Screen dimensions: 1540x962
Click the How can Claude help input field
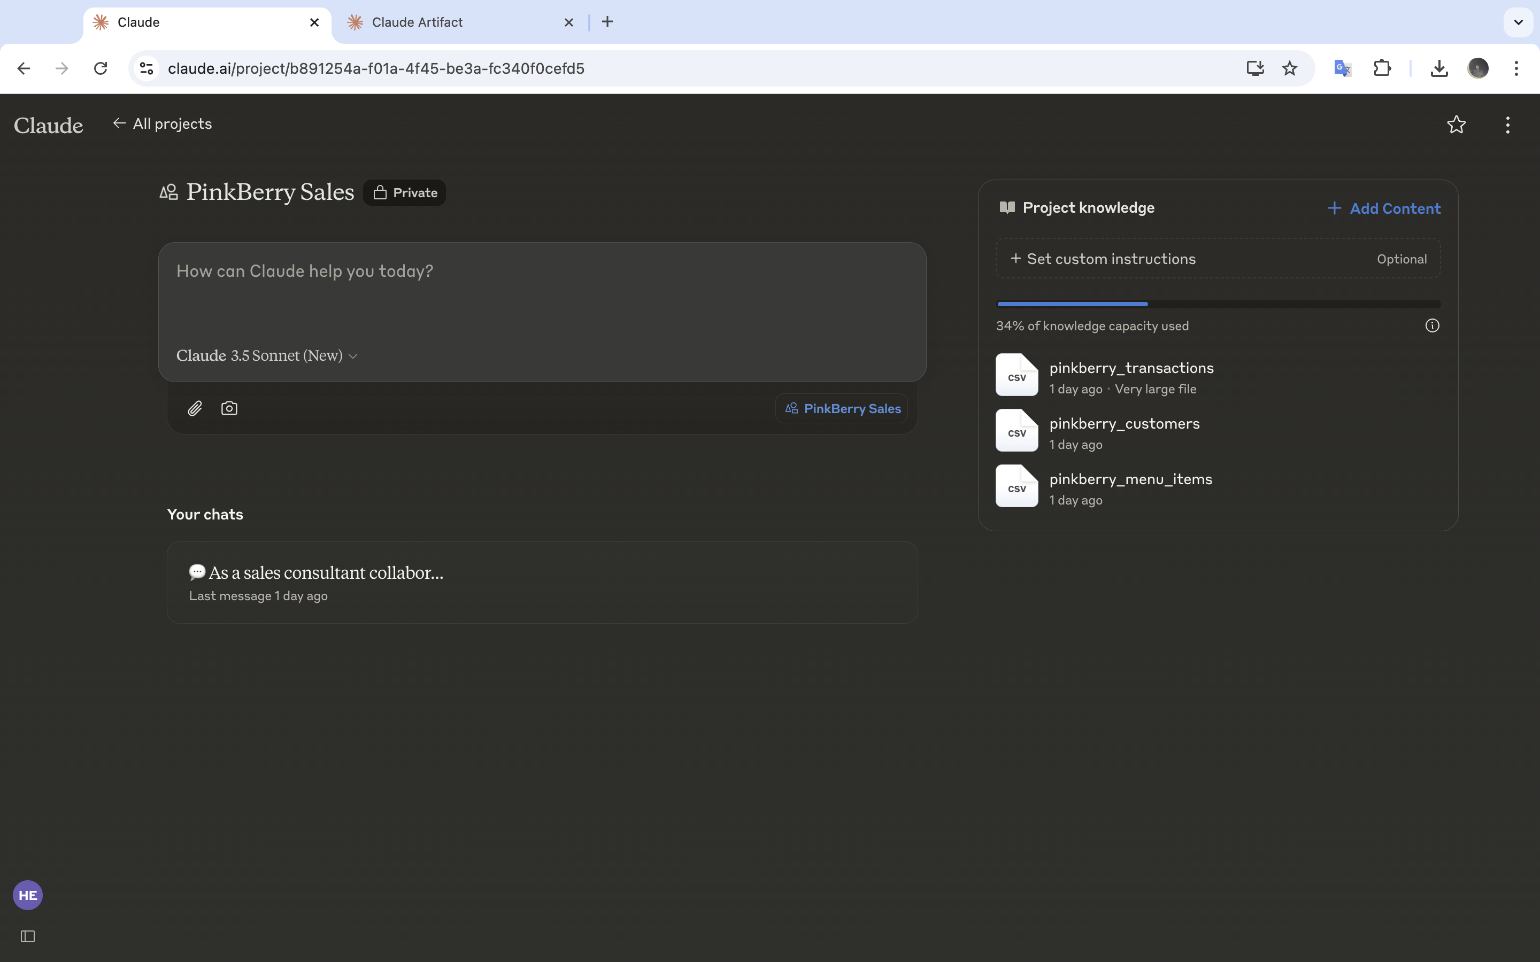541,293
